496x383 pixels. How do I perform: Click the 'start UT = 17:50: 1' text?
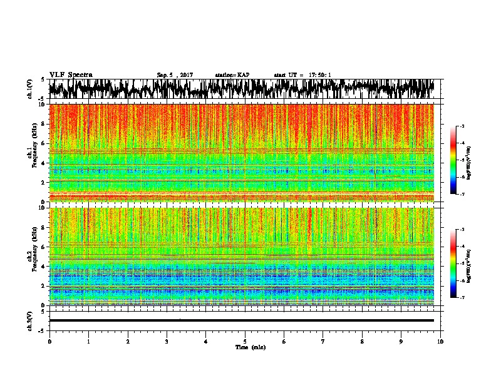tap(302, 75)
